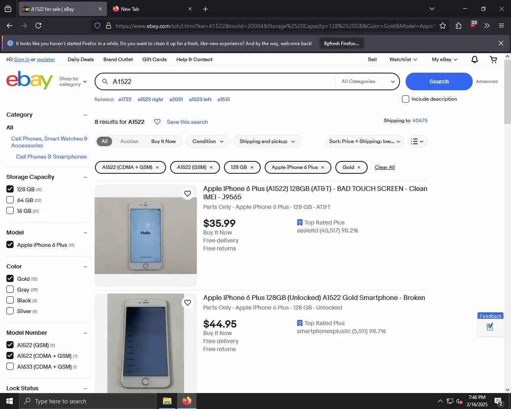
Task: Open the Feedback side button
Action: point(490,324)
